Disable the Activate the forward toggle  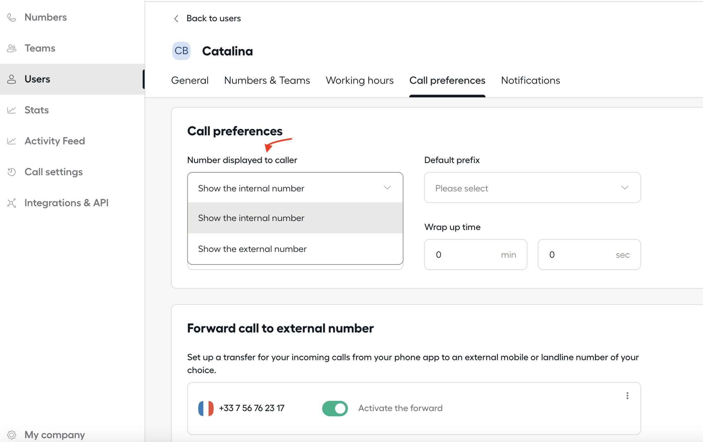click(335, 408)
